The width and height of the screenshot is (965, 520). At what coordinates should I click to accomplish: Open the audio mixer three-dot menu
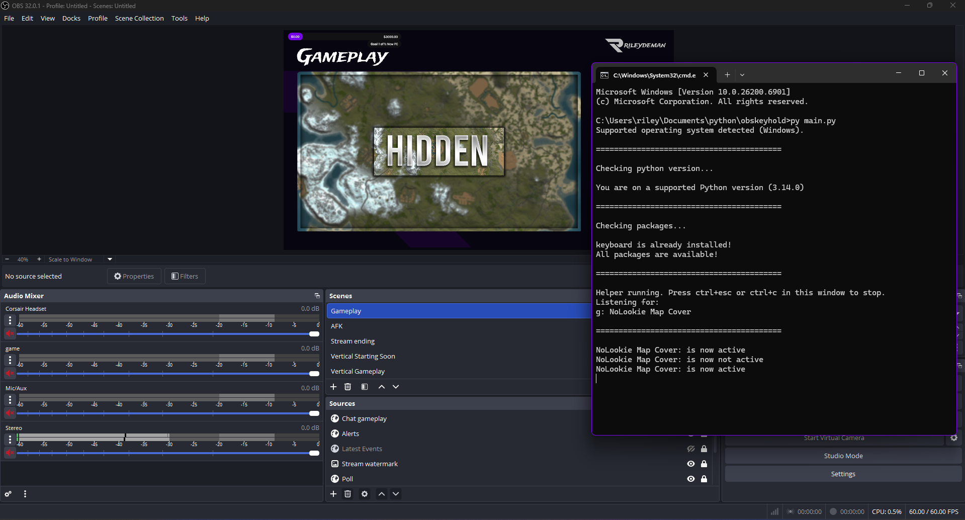(25, 494)
